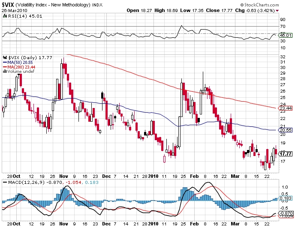
Task: Click the $VIX candlestick legend icon
Action: pos(5,57)
